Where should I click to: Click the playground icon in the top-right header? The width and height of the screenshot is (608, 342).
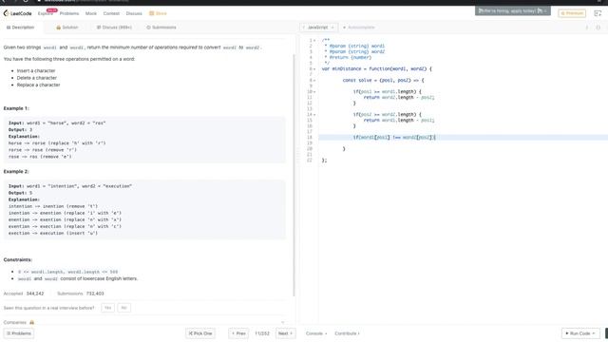coord(598,13)
